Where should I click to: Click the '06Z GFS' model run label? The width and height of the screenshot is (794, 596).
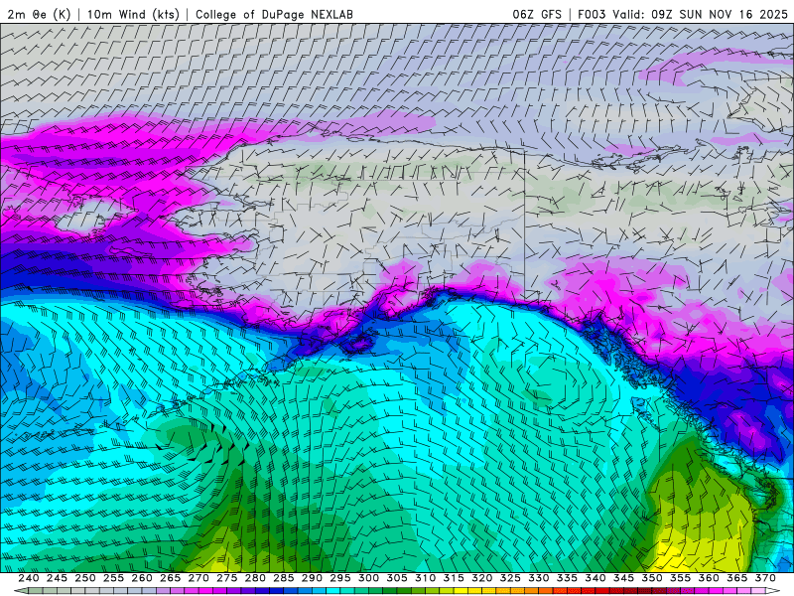point(537,15)
